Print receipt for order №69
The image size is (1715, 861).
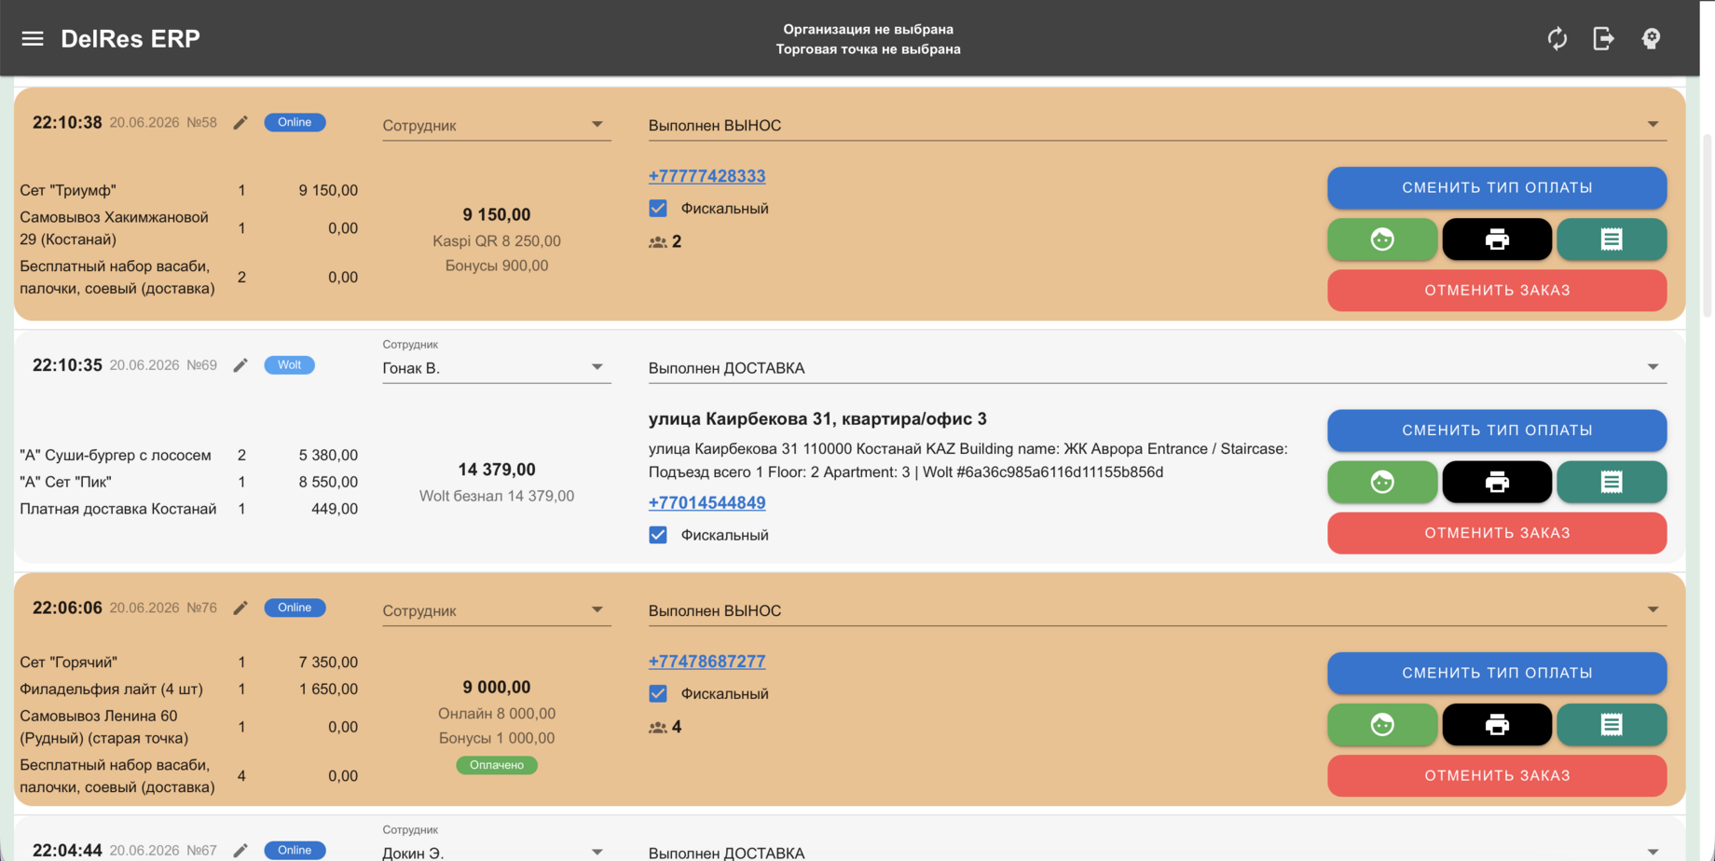pyautogui.click(x=1497, y=482)
